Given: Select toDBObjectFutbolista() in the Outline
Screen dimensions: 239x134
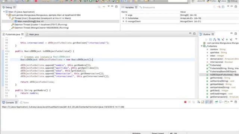Looking at the screenshot, I should (220, 75).
